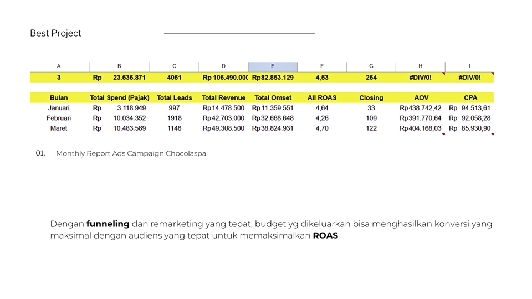Click the Total Leads header

[x=175, y=97]
